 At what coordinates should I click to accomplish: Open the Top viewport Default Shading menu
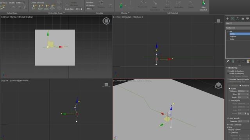(x=26, y=17)
